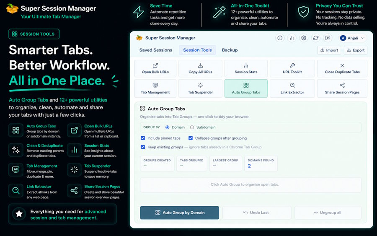This screenshot has height=236, width=377.
Task: Open the Copy All URLs tool
Action: point(200,69)
